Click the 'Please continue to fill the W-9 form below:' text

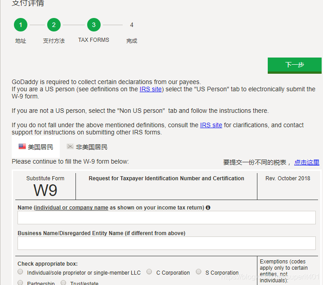70,161
